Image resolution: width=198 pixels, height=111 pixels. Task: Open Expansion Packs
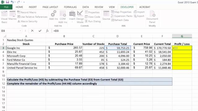point(122,16)
